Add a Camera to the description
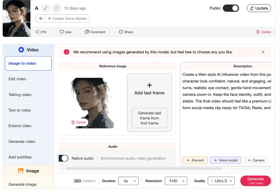This screenshot has height=194, width=280. pyautogui.click(x=256, y=160)
